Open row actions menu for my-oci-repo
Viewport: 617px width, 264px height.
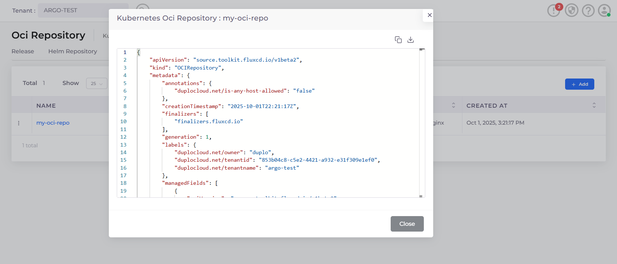click(19, 123)
